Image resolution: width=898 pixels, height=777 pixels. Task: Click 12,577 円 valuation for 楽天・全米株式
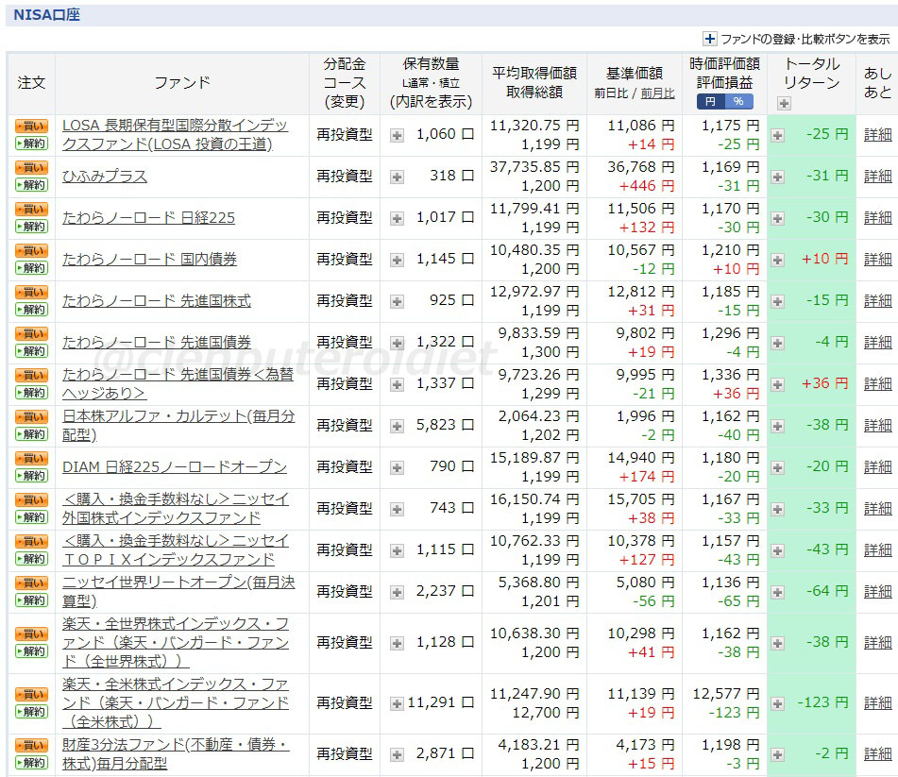click(x=725, y=694)
